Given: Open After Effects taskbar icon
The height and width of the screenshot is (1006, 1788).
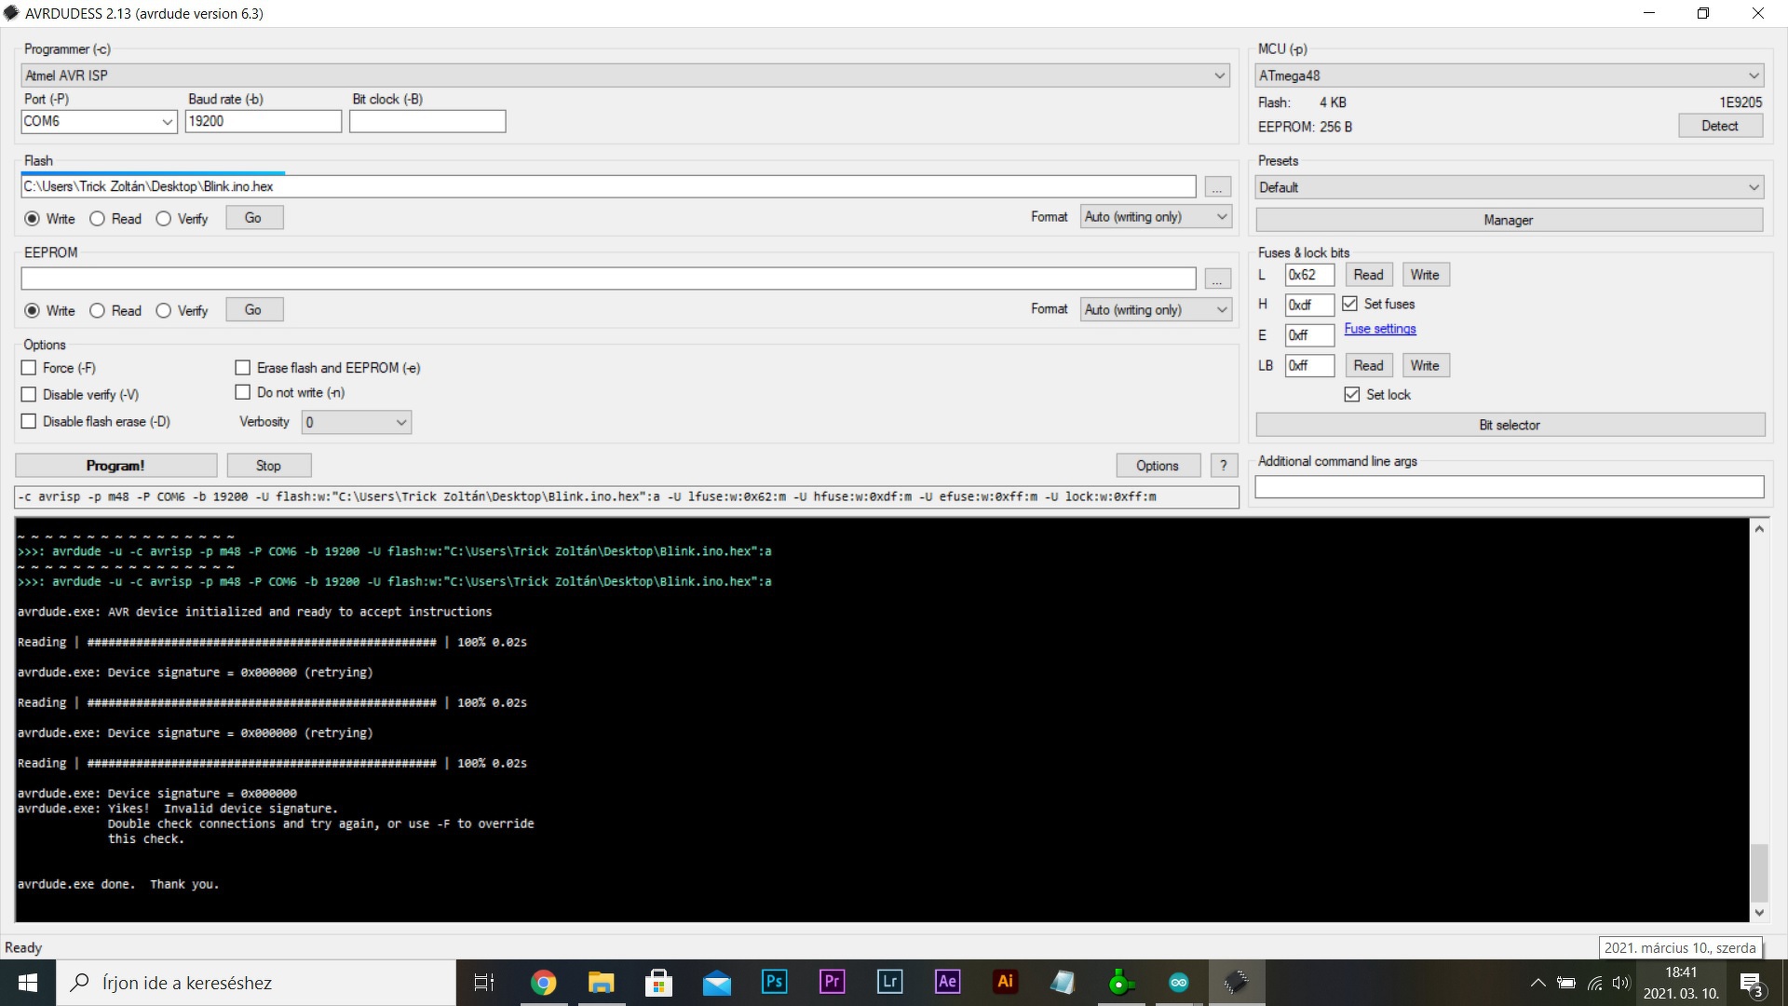Looking at the screenshot, I should 947,982.
